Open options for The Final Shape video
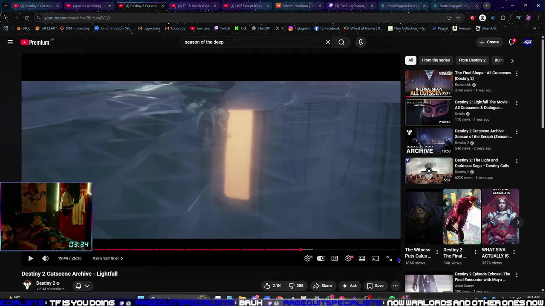545x306 pixels. pos(517,74)
